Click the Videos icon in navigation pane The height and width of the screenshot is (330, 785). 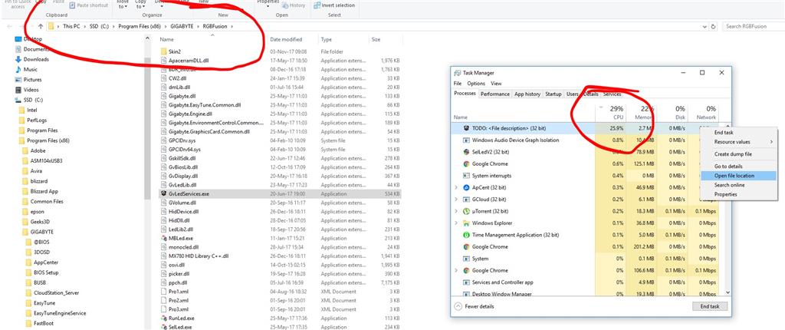(18, 90)
